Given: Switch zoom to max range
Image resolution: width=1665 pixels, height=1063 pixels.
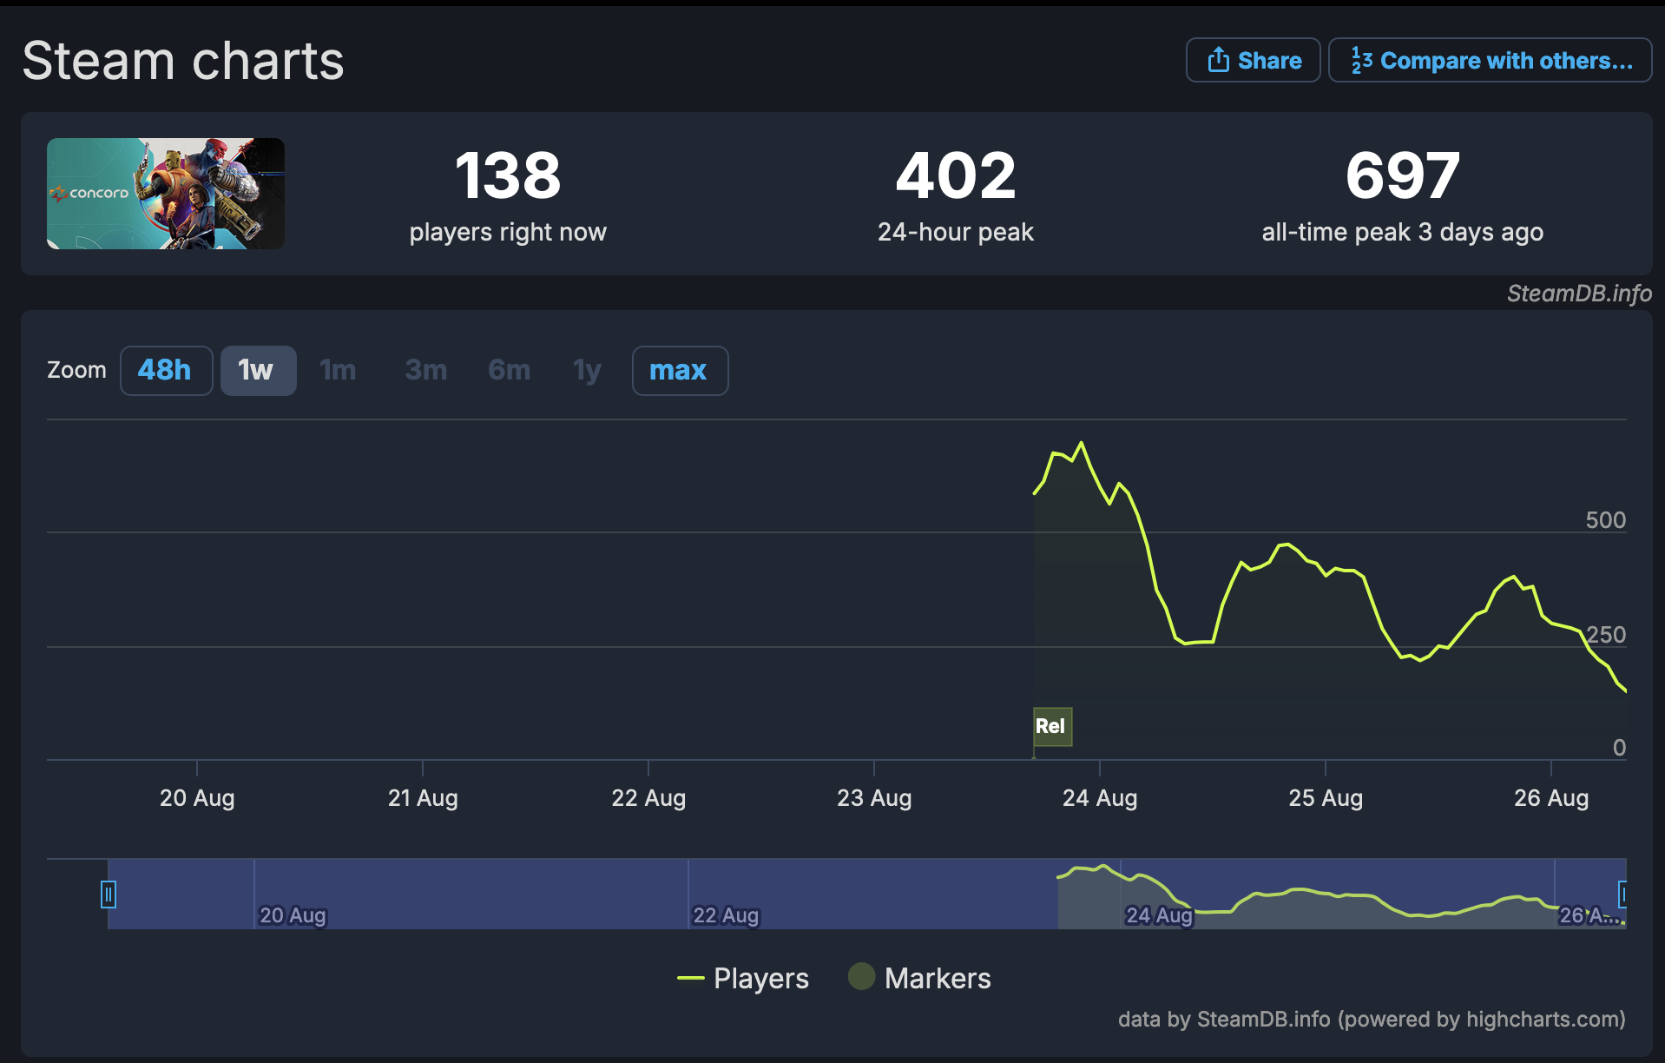Looking at the screenshot, I should (679, 371).
